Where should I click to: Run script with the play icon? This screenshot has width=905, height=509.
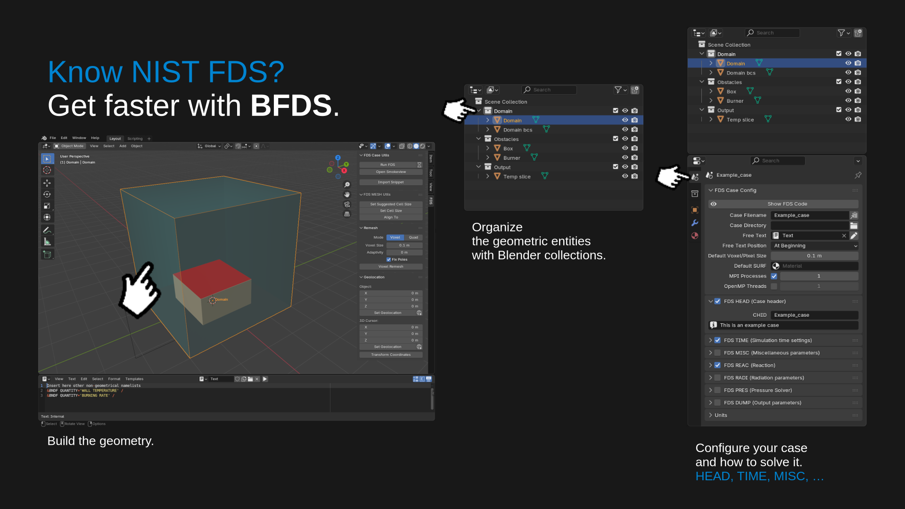[x=265, y=379]
